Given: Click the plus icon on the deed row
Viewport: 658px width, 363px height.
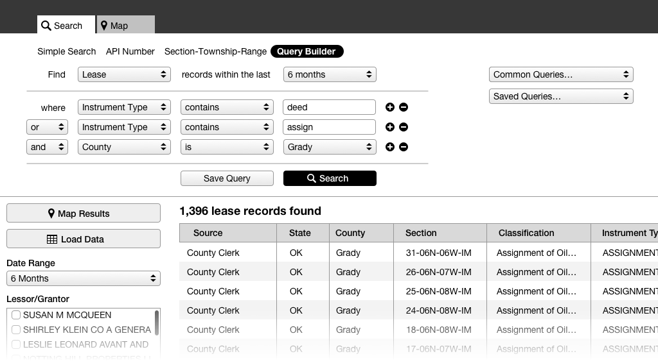Looking at the screenshot, I should (x=389, y=107).
